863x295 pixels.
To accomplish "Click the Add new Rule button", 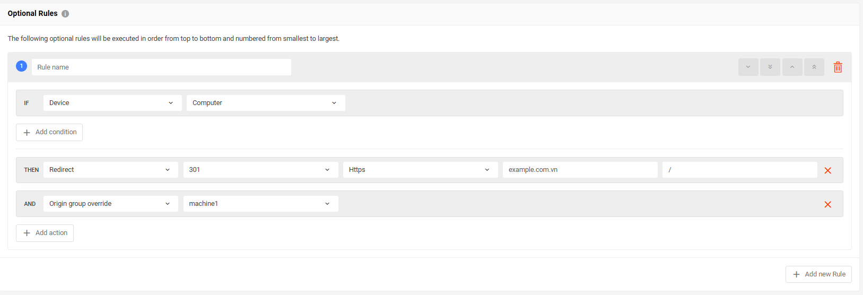I will point(818,274).
